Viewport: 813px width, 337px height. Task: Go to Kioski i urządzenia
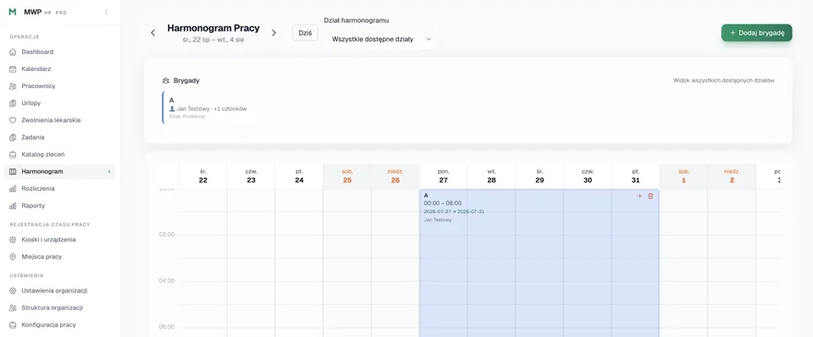(x=59, y=240)
